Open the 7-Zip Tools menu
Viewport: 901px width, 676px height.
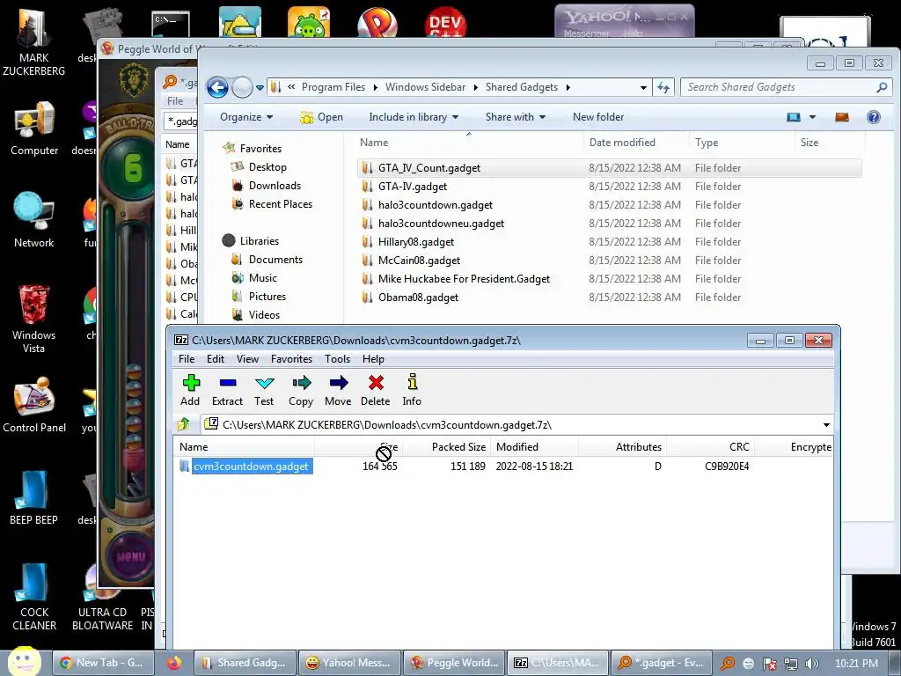(337, 359)
